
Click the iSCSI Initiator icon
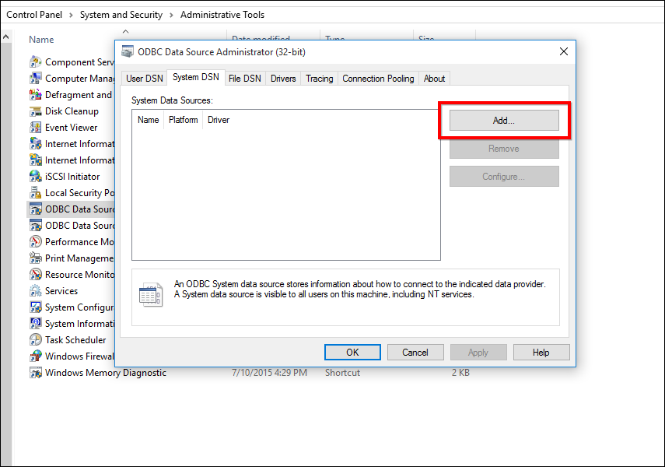[x=36, y=177]
